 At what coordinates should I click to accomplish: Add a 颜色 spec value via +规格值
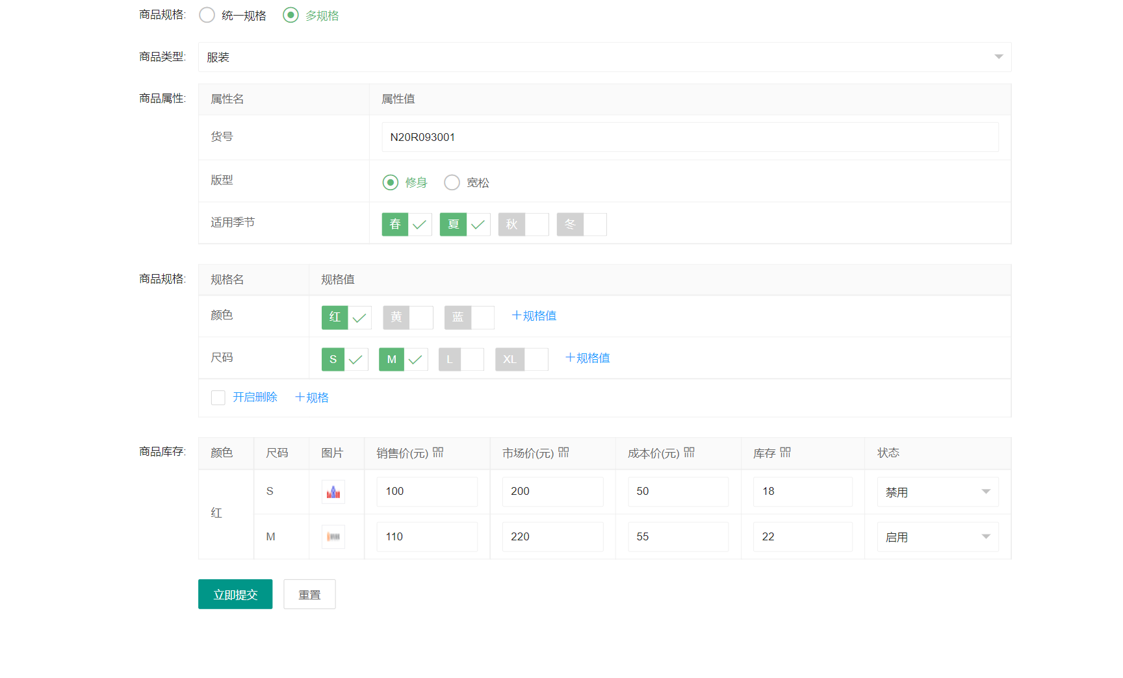click(x=534, y=316)
